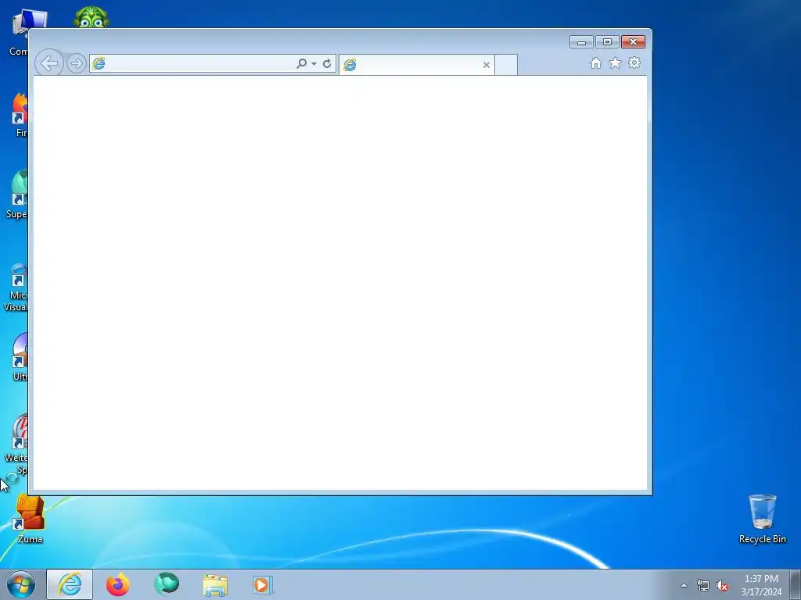This screenshot has height=600, width=801.
Task: Minimize the Internet Explorer window
Action: (x=581, y=42)
